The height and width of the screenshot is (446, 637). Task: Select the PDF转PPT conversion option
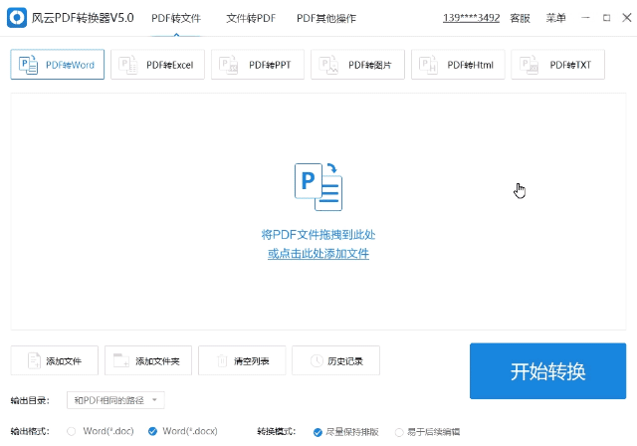point(259,65)
